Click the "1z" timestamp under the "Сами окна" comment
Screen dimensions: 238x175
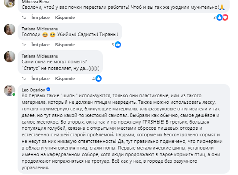pos(24,79)
